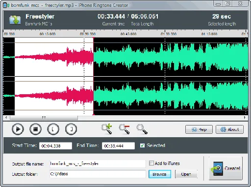Click the scrollbar right arrow

point(245,118)
